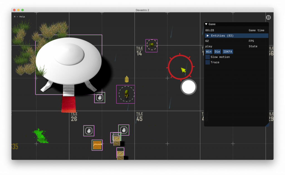Click the white flying saucer
The height and width of the screenshot is (175, 285).
tap(69, 61)
